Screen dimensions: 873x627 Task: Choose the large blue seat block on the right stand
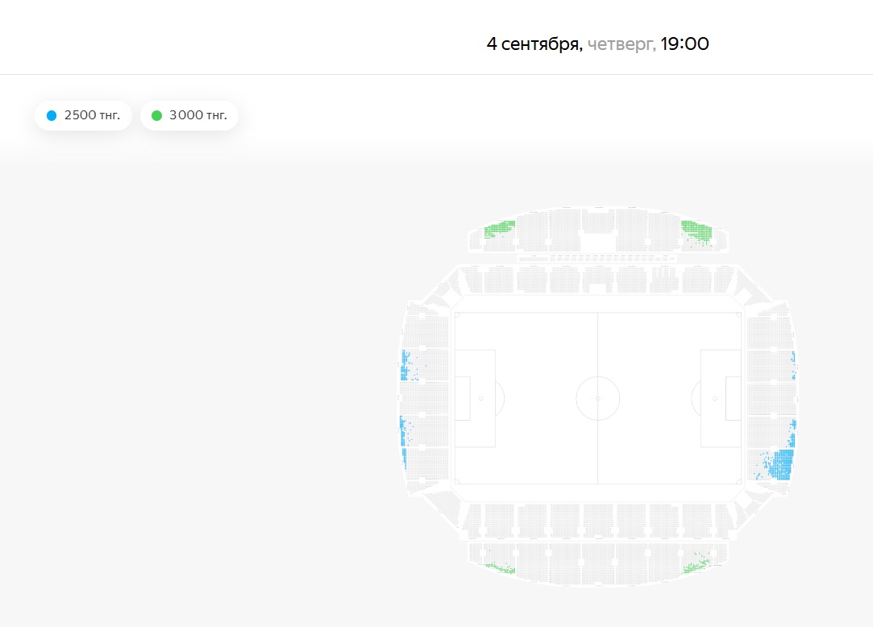point(780,465)
